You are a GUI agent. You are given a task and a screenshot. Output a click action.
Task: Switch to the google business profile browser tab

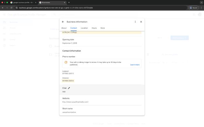23,2
